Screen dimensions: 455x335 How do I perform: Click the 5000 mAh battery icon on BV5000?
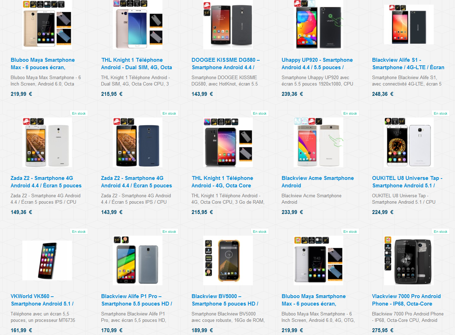[x=209, y=258]
